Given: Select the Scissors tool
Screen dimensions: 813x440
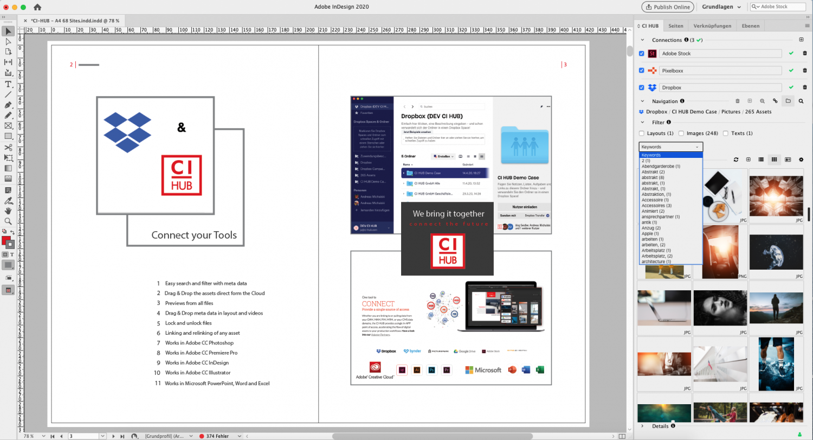Looking at the screenshot, I should 8,147.
